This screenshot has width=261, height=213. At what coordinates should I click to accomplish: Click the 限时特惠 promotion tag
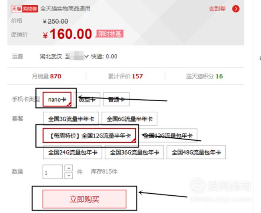(x=109, y=34)
